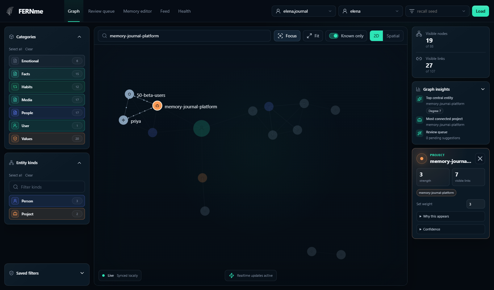
Task: Click Select all under Categories
Action: 15,49
